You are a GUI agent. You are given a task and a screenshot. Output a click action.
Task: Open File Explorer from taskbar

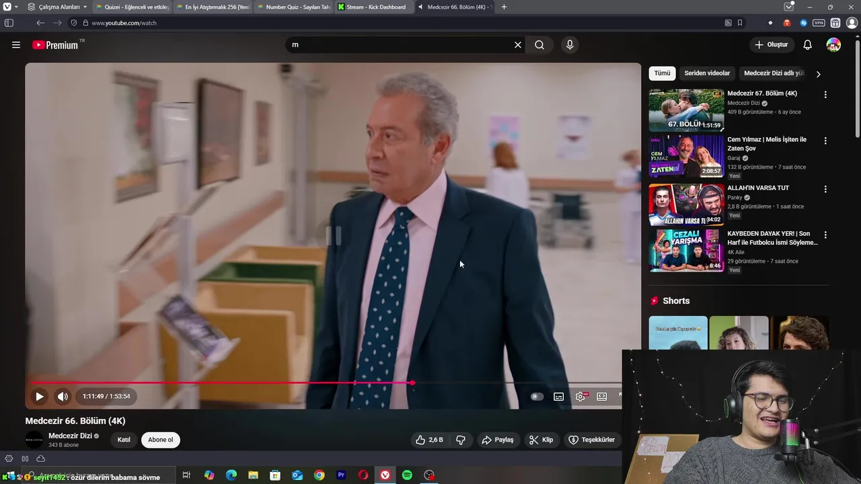click(253, 475)
